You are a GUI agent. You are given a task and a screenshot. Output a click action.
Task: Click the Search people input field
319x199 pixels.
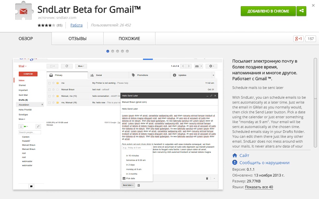[x=29, y=132]
